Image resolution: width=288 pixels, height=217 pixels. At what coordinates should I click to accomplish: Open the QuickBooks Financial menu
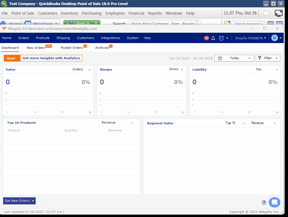(136, 13)
